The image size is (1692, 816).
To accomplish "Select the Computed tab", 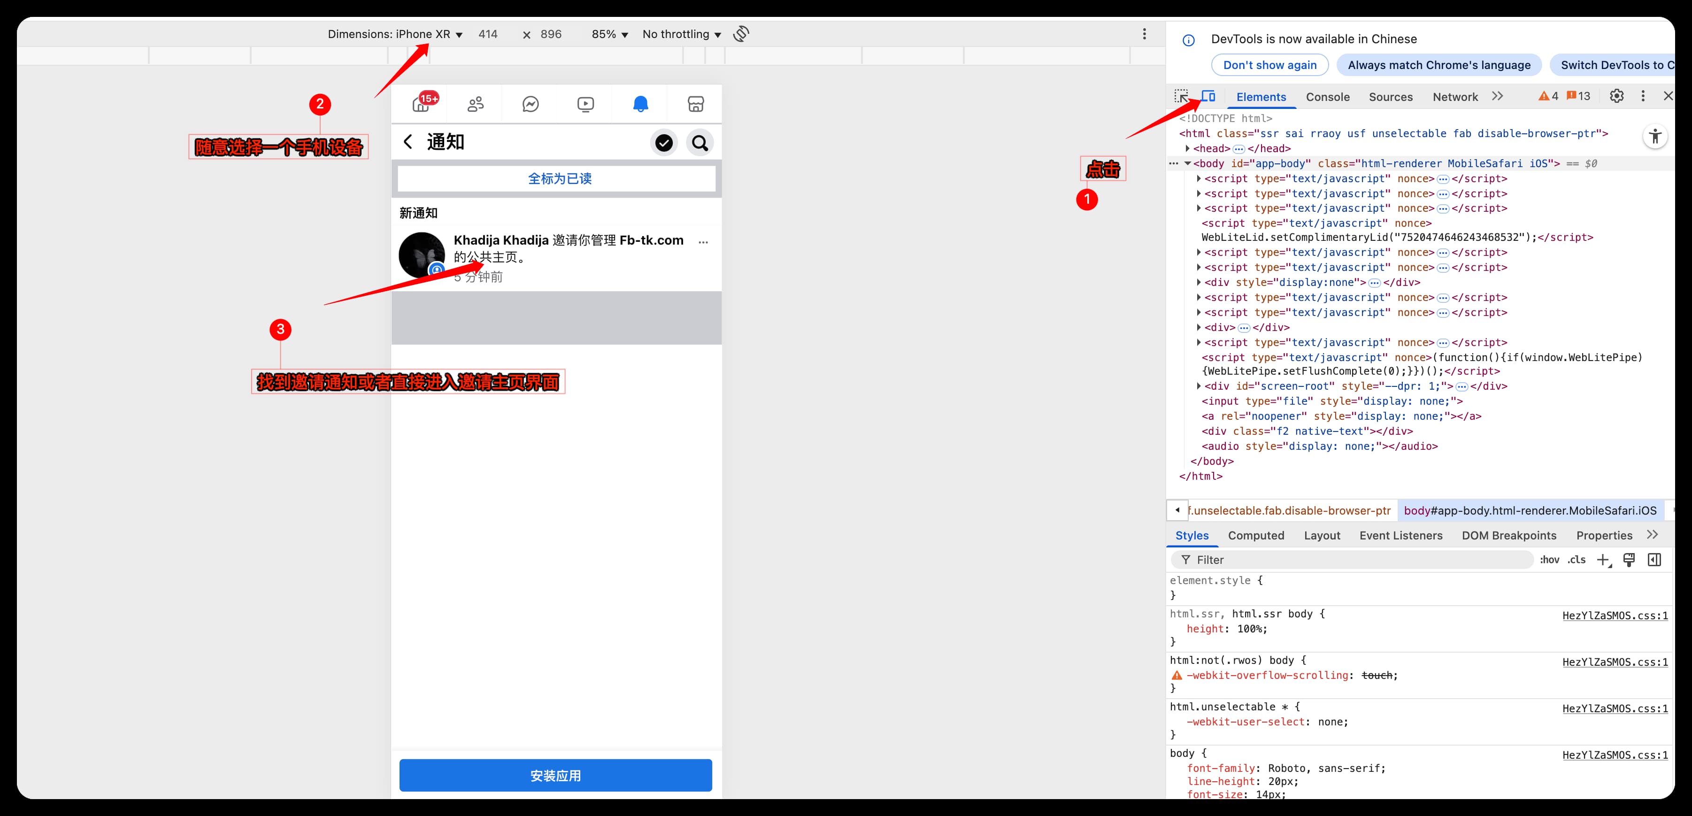I will [1256, 535].
